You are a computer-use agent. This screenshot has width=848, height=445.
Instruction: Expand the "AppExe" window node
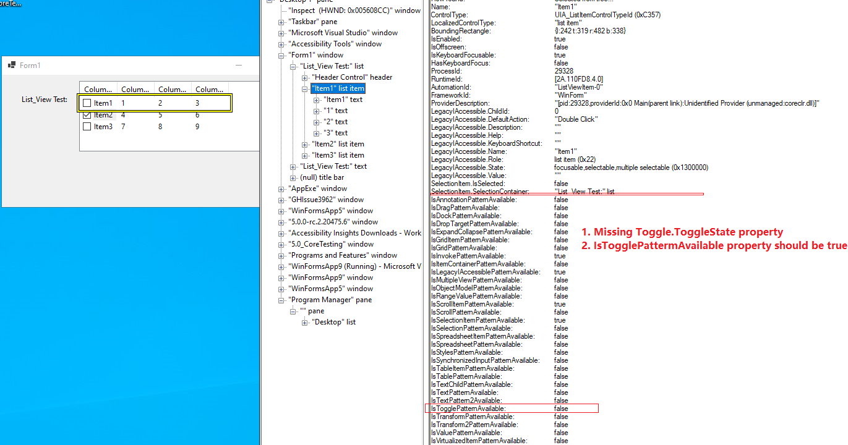coord(281,188)
